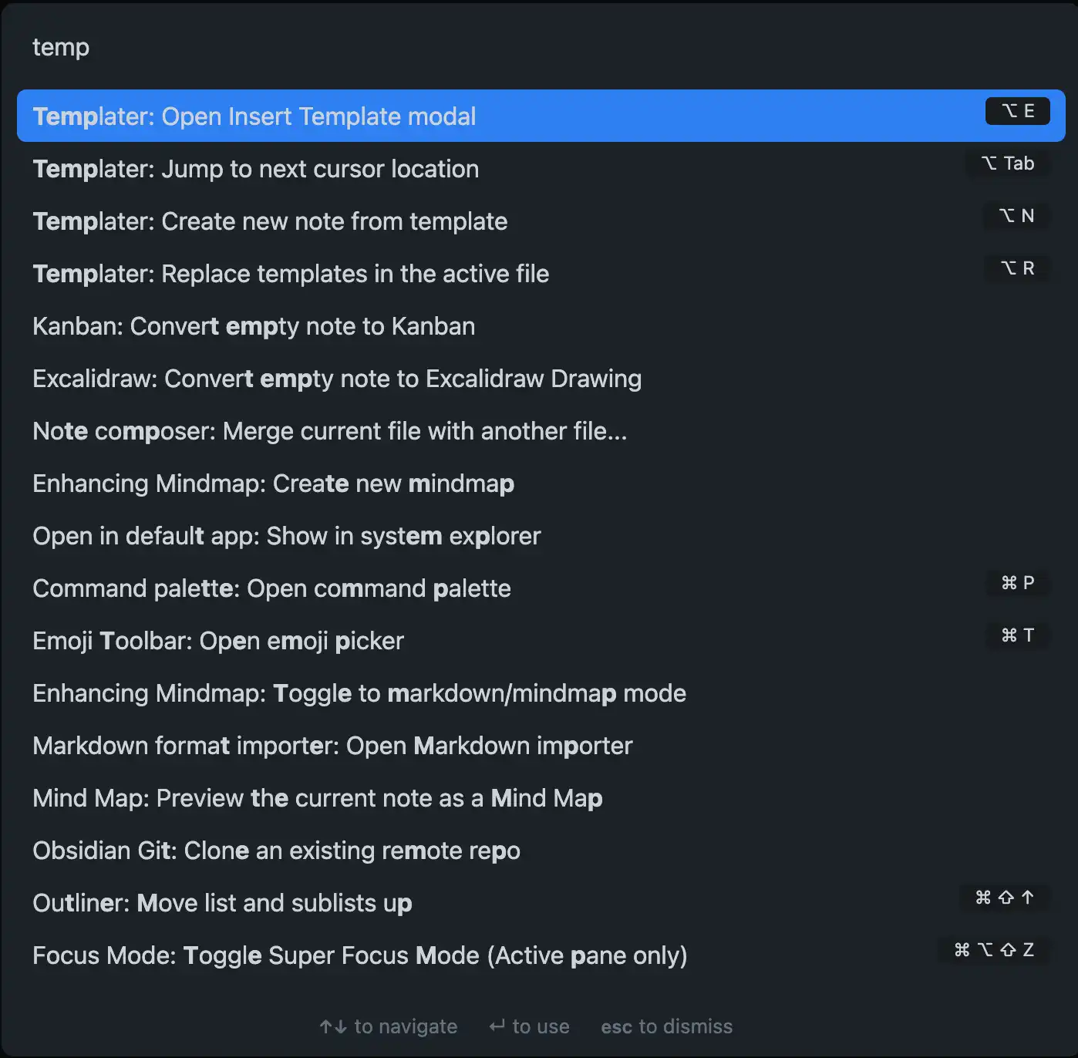This screenshot has width=1078, height=1058.
Task: Select Templater: Replace templates in active file
Action: click(290, 274)
